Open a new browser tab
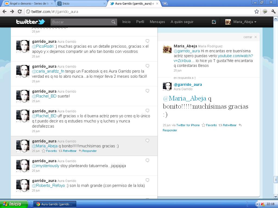The height and width of the screenshot is (208, 278). (165, 4)
